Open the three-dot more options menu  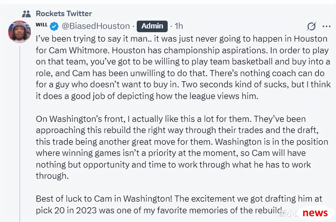(x=326, y=26)
